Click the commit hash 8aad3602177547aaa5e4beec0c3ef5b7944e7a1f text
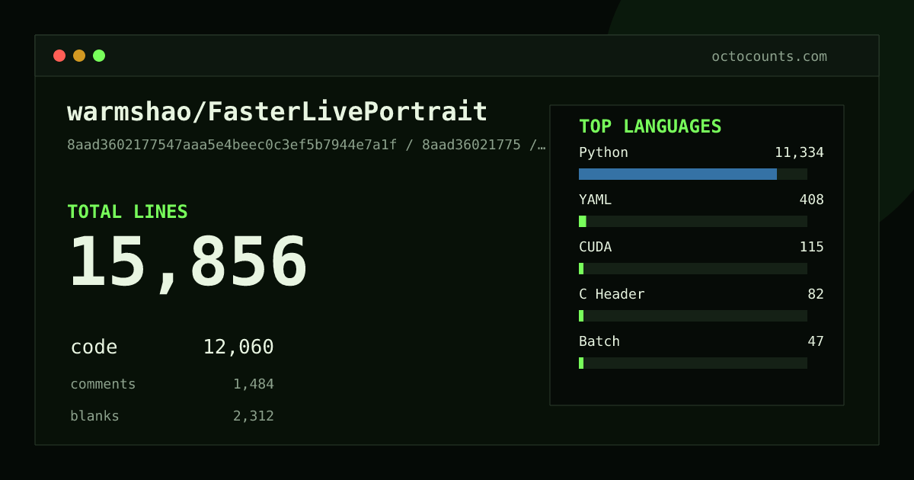Viewport: 914px width, 480px height. [x=232, y=145]
